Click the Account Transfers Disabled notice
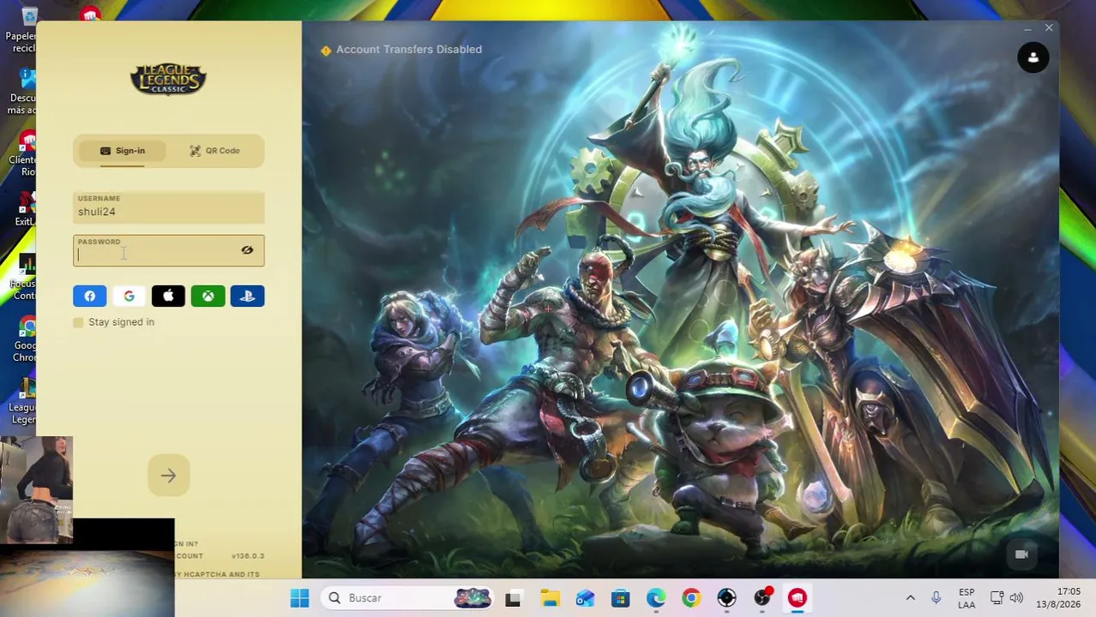The height and width of the screenshot is (617, 1096). (401, 50)
